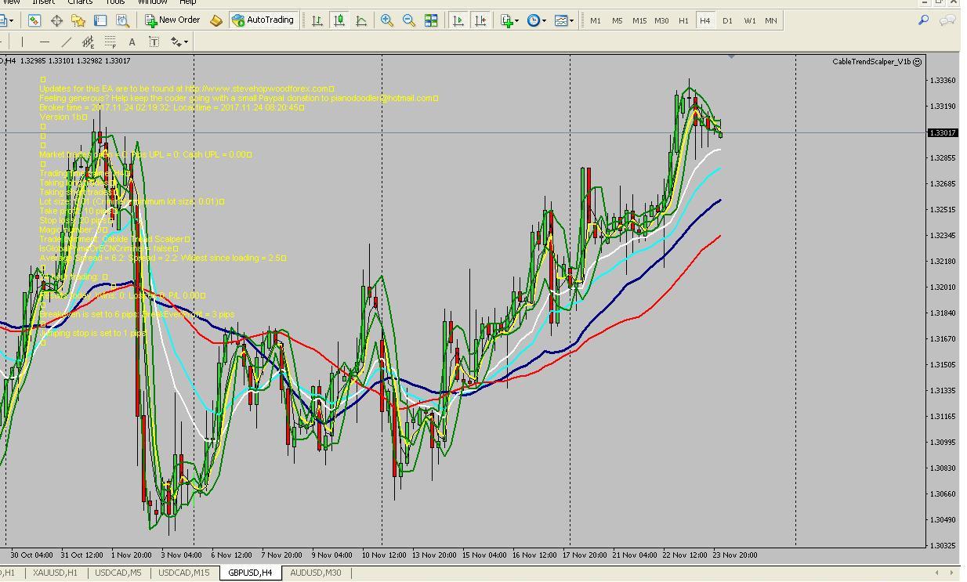
Task: Open the search magnifier icon
Action: click(x=924, y=20)
